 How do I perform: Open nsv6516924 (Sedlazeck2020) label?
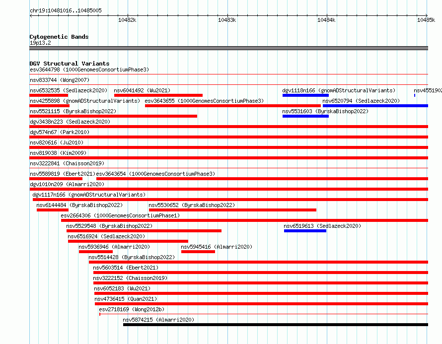click(106, 236)
